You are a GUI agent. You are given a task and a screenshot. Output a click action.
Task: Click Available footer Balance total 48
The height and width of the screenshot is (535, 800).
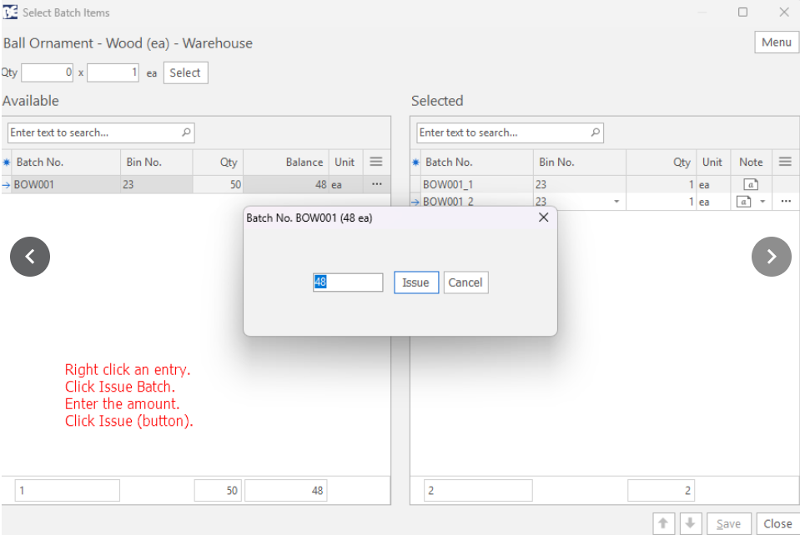point(285,490)
